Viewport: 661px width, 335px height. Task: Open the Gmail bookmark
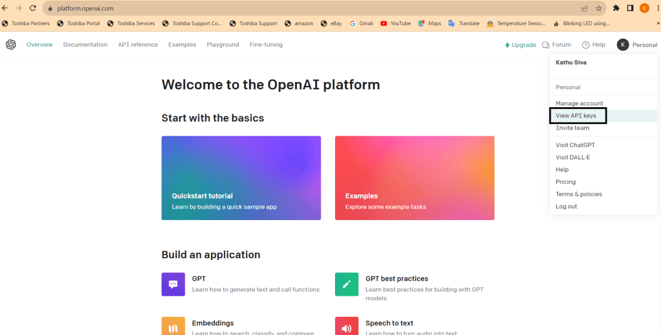click(361, 24)
